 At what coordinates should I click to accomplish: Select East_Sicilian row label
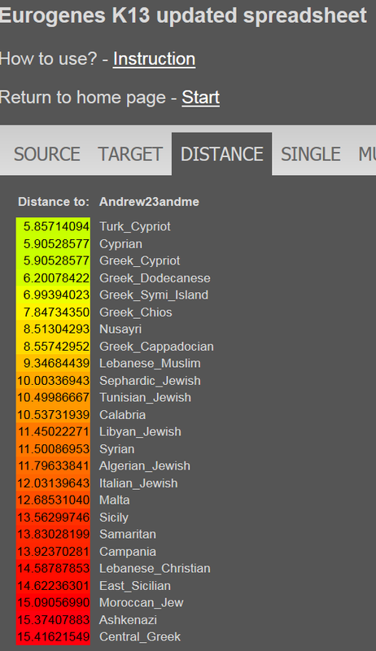(135, 586)
